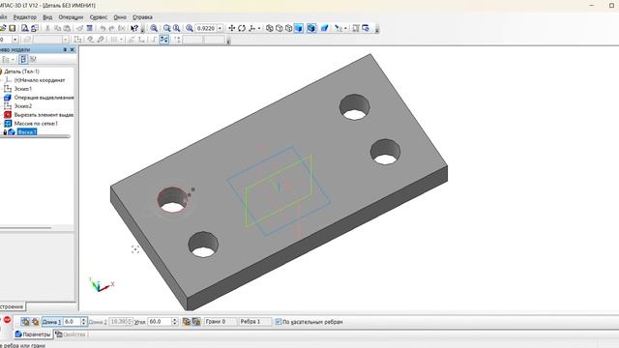Screen dimensions: 619x348
Task: Click the Грани 0 field
Action: [x=221, y=322]
